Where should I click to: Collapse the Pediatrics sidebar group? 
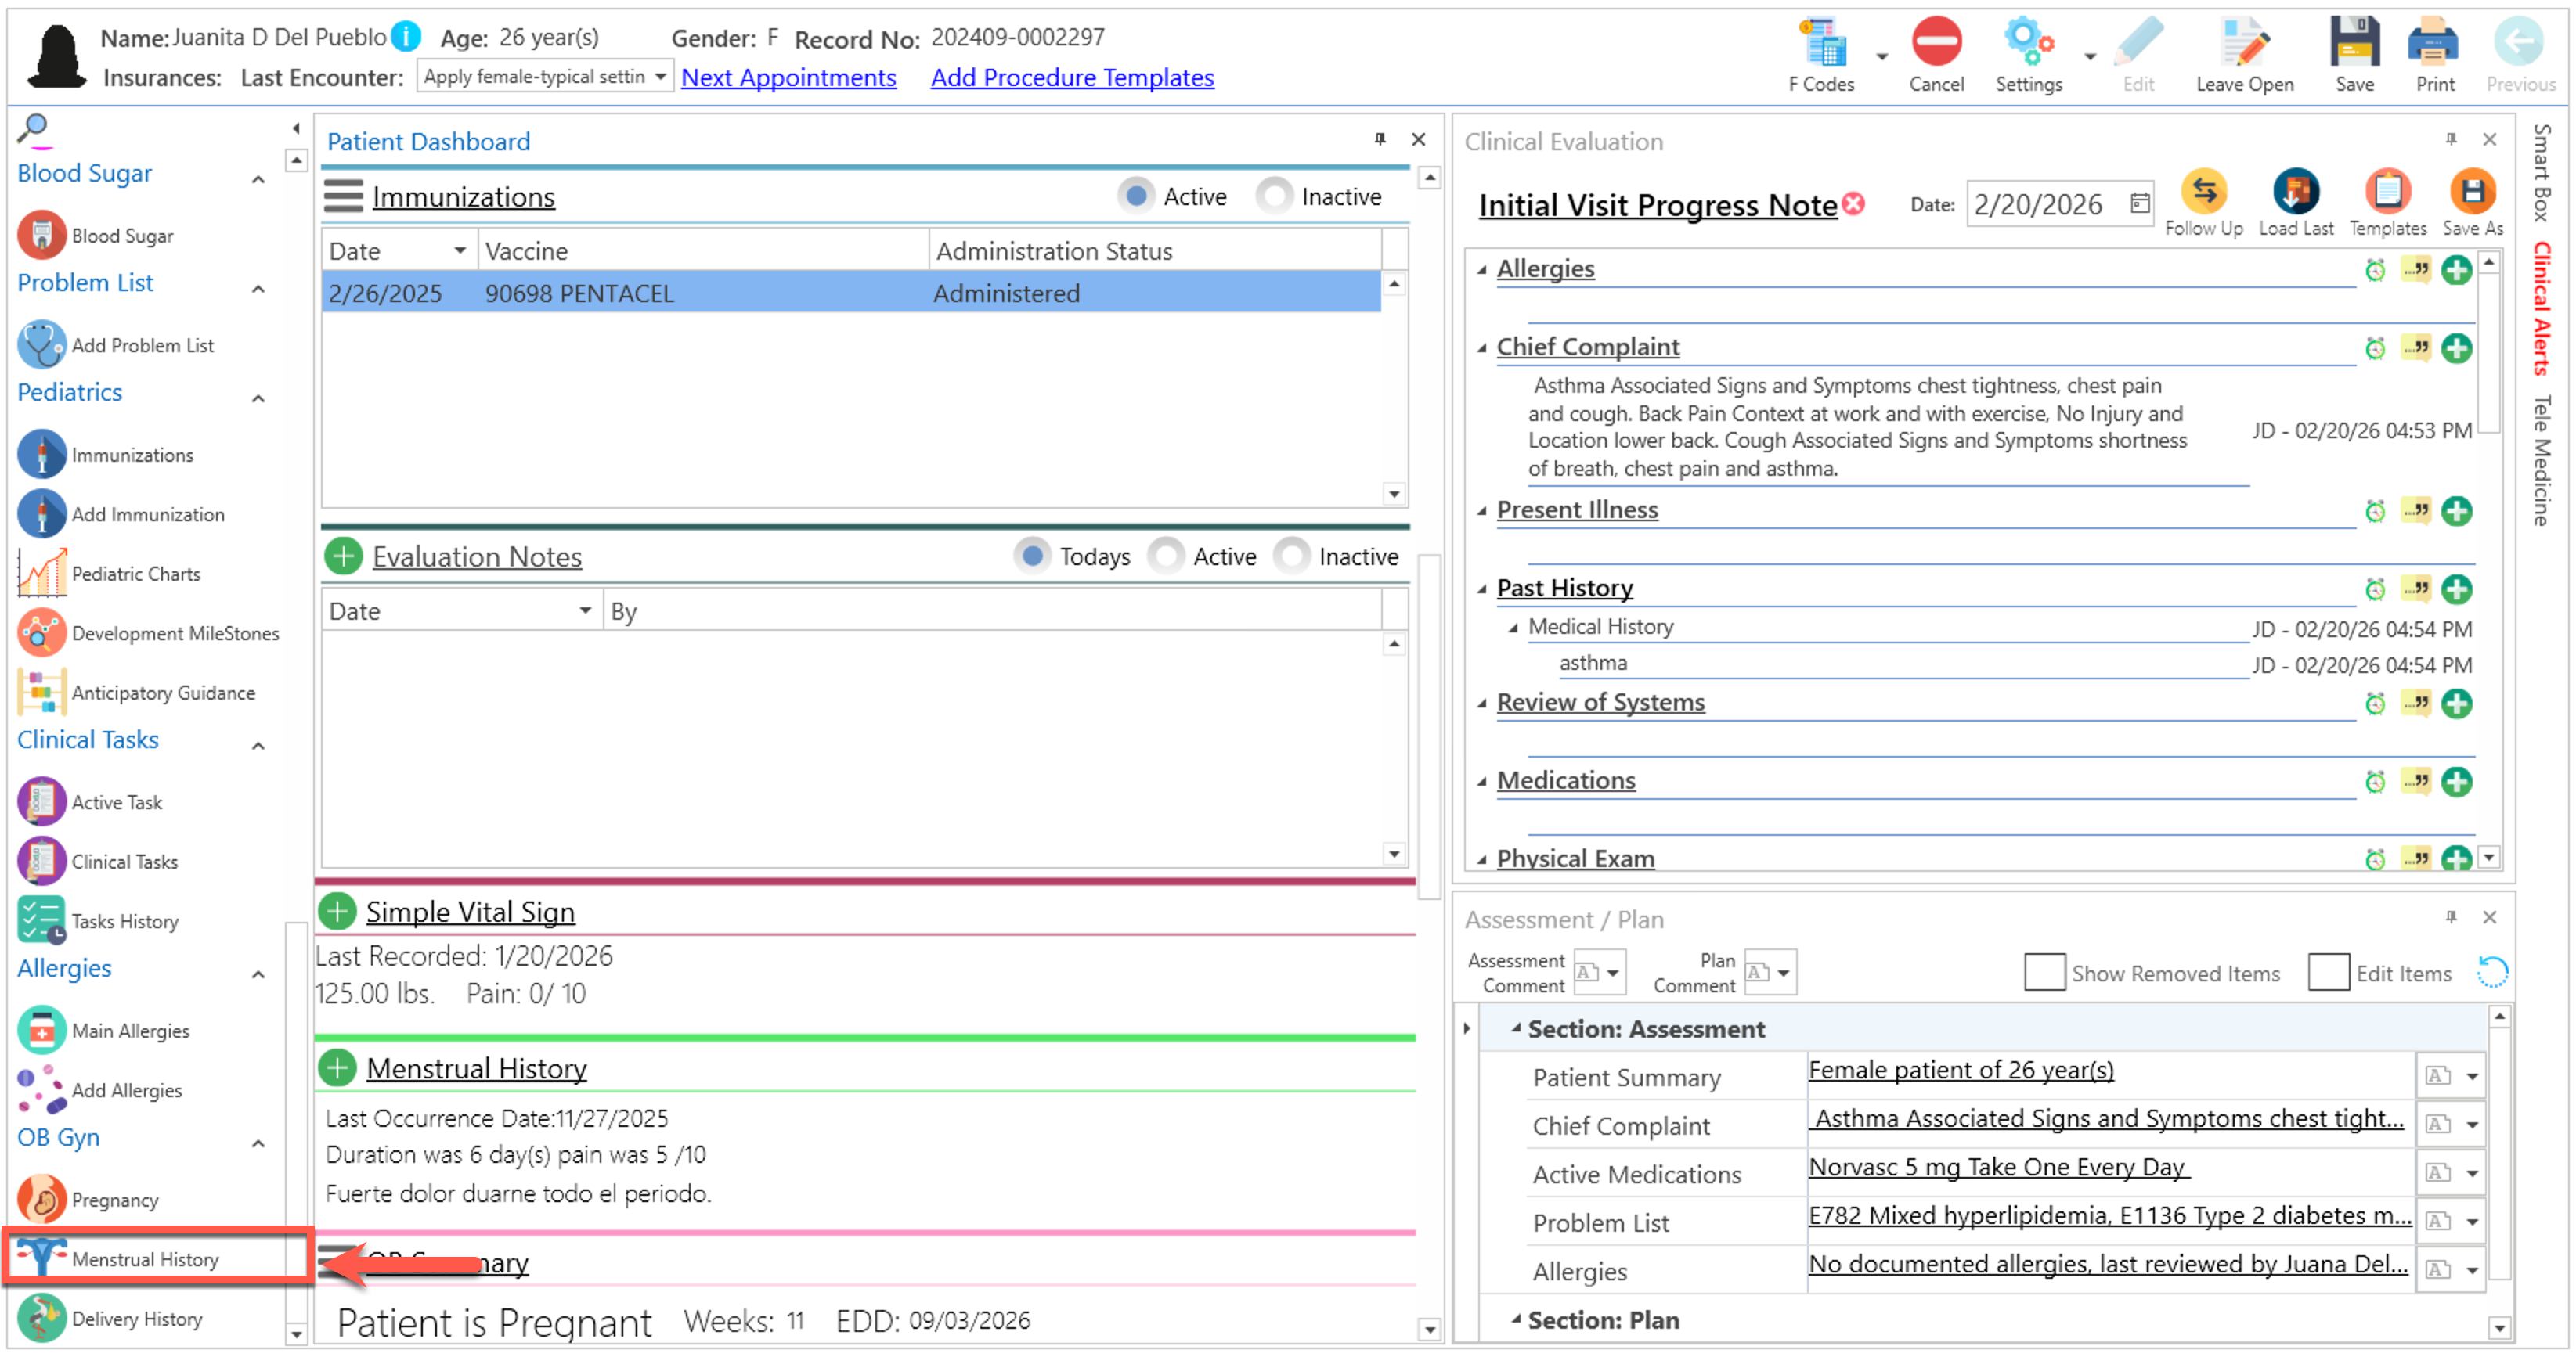(259, 397)
